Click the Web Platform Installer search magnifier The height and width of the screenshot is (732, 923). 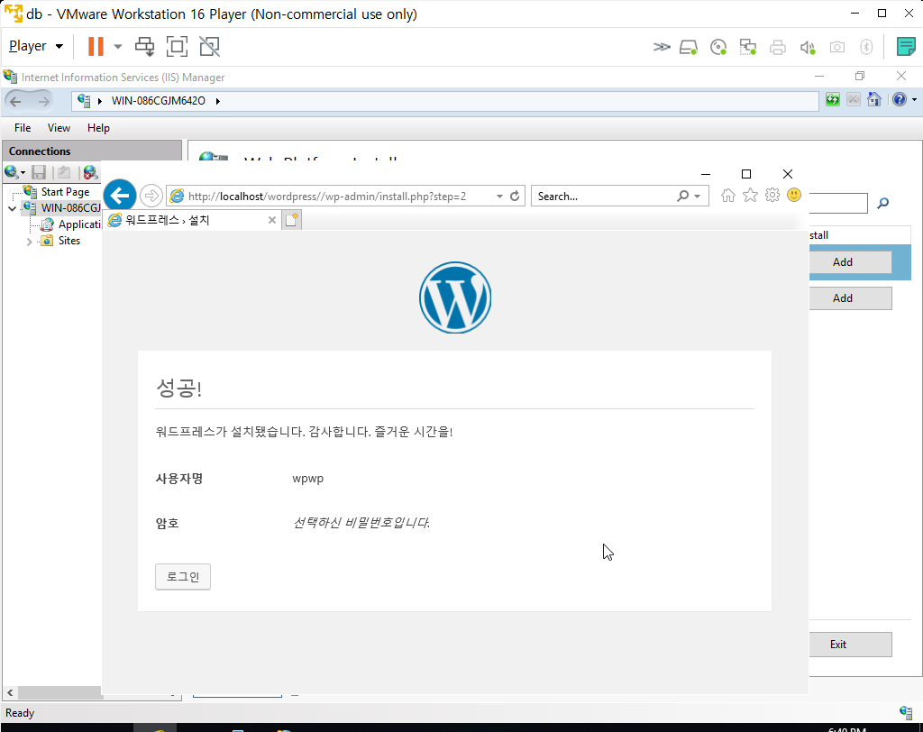tap(883, 203)
